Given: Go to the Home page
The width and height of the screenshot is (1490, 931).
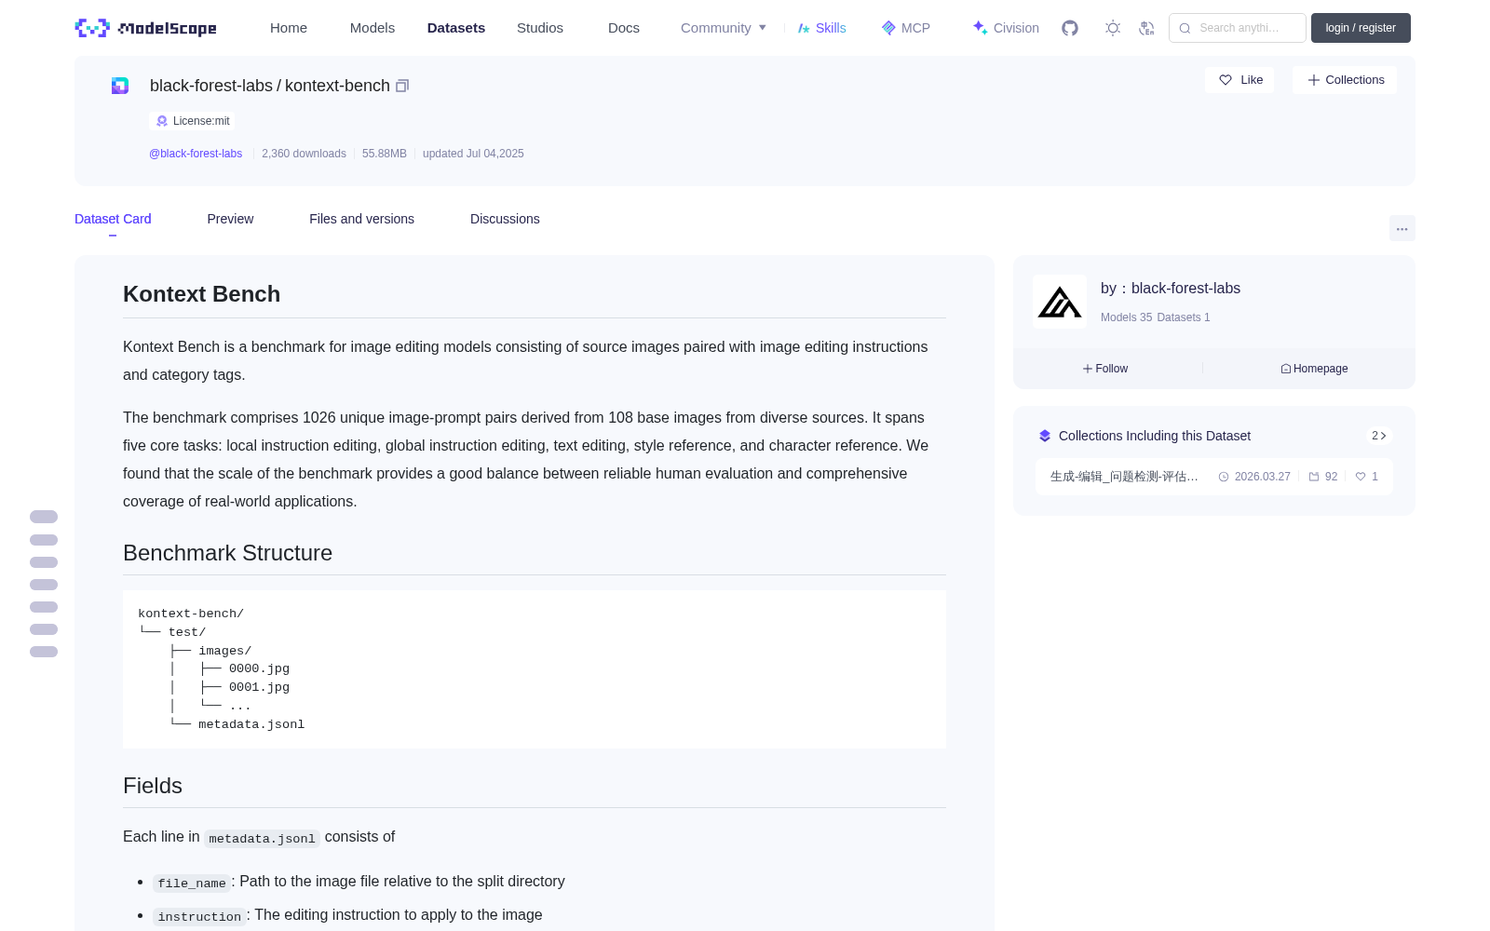Looking at the screenshot, I should click(x=289, y=28).
